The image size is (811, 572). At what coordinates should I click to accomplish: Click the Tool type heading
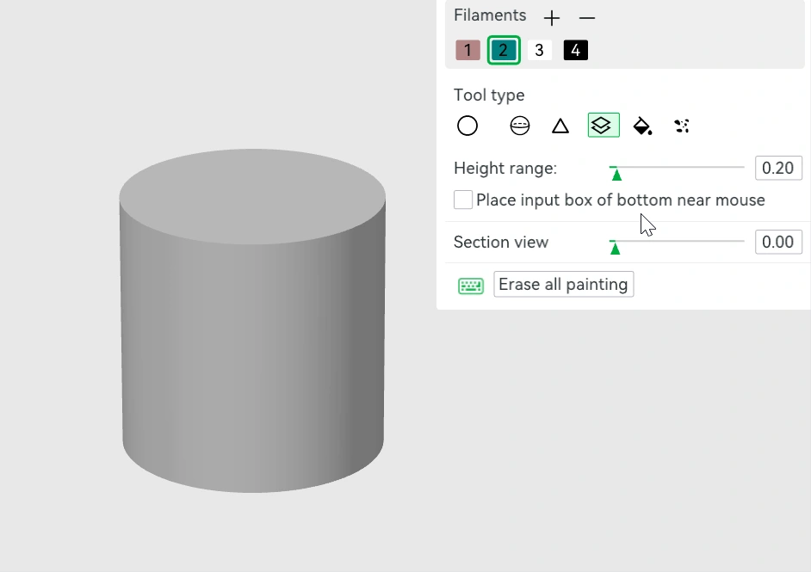point(489,95)
